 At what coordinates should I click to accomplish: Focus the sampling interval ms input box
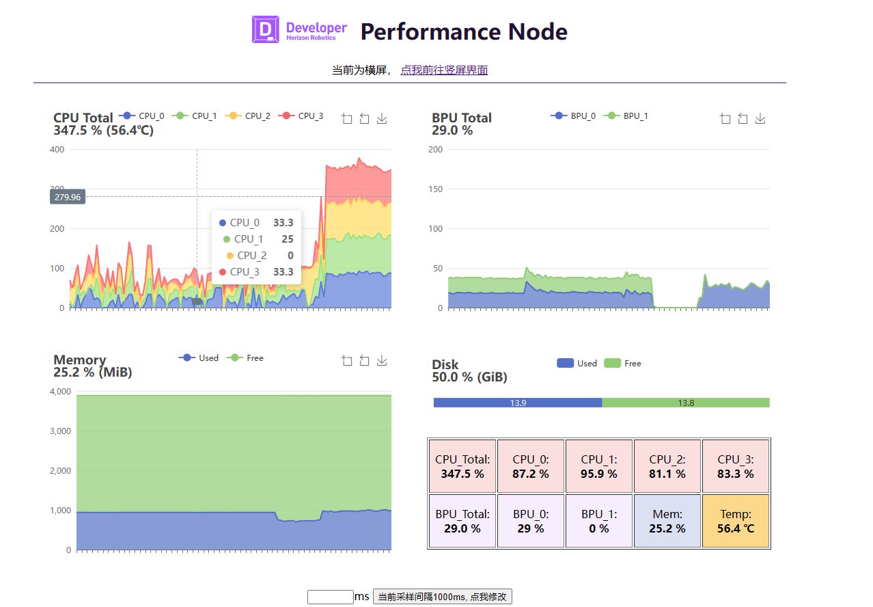point(330,597)
